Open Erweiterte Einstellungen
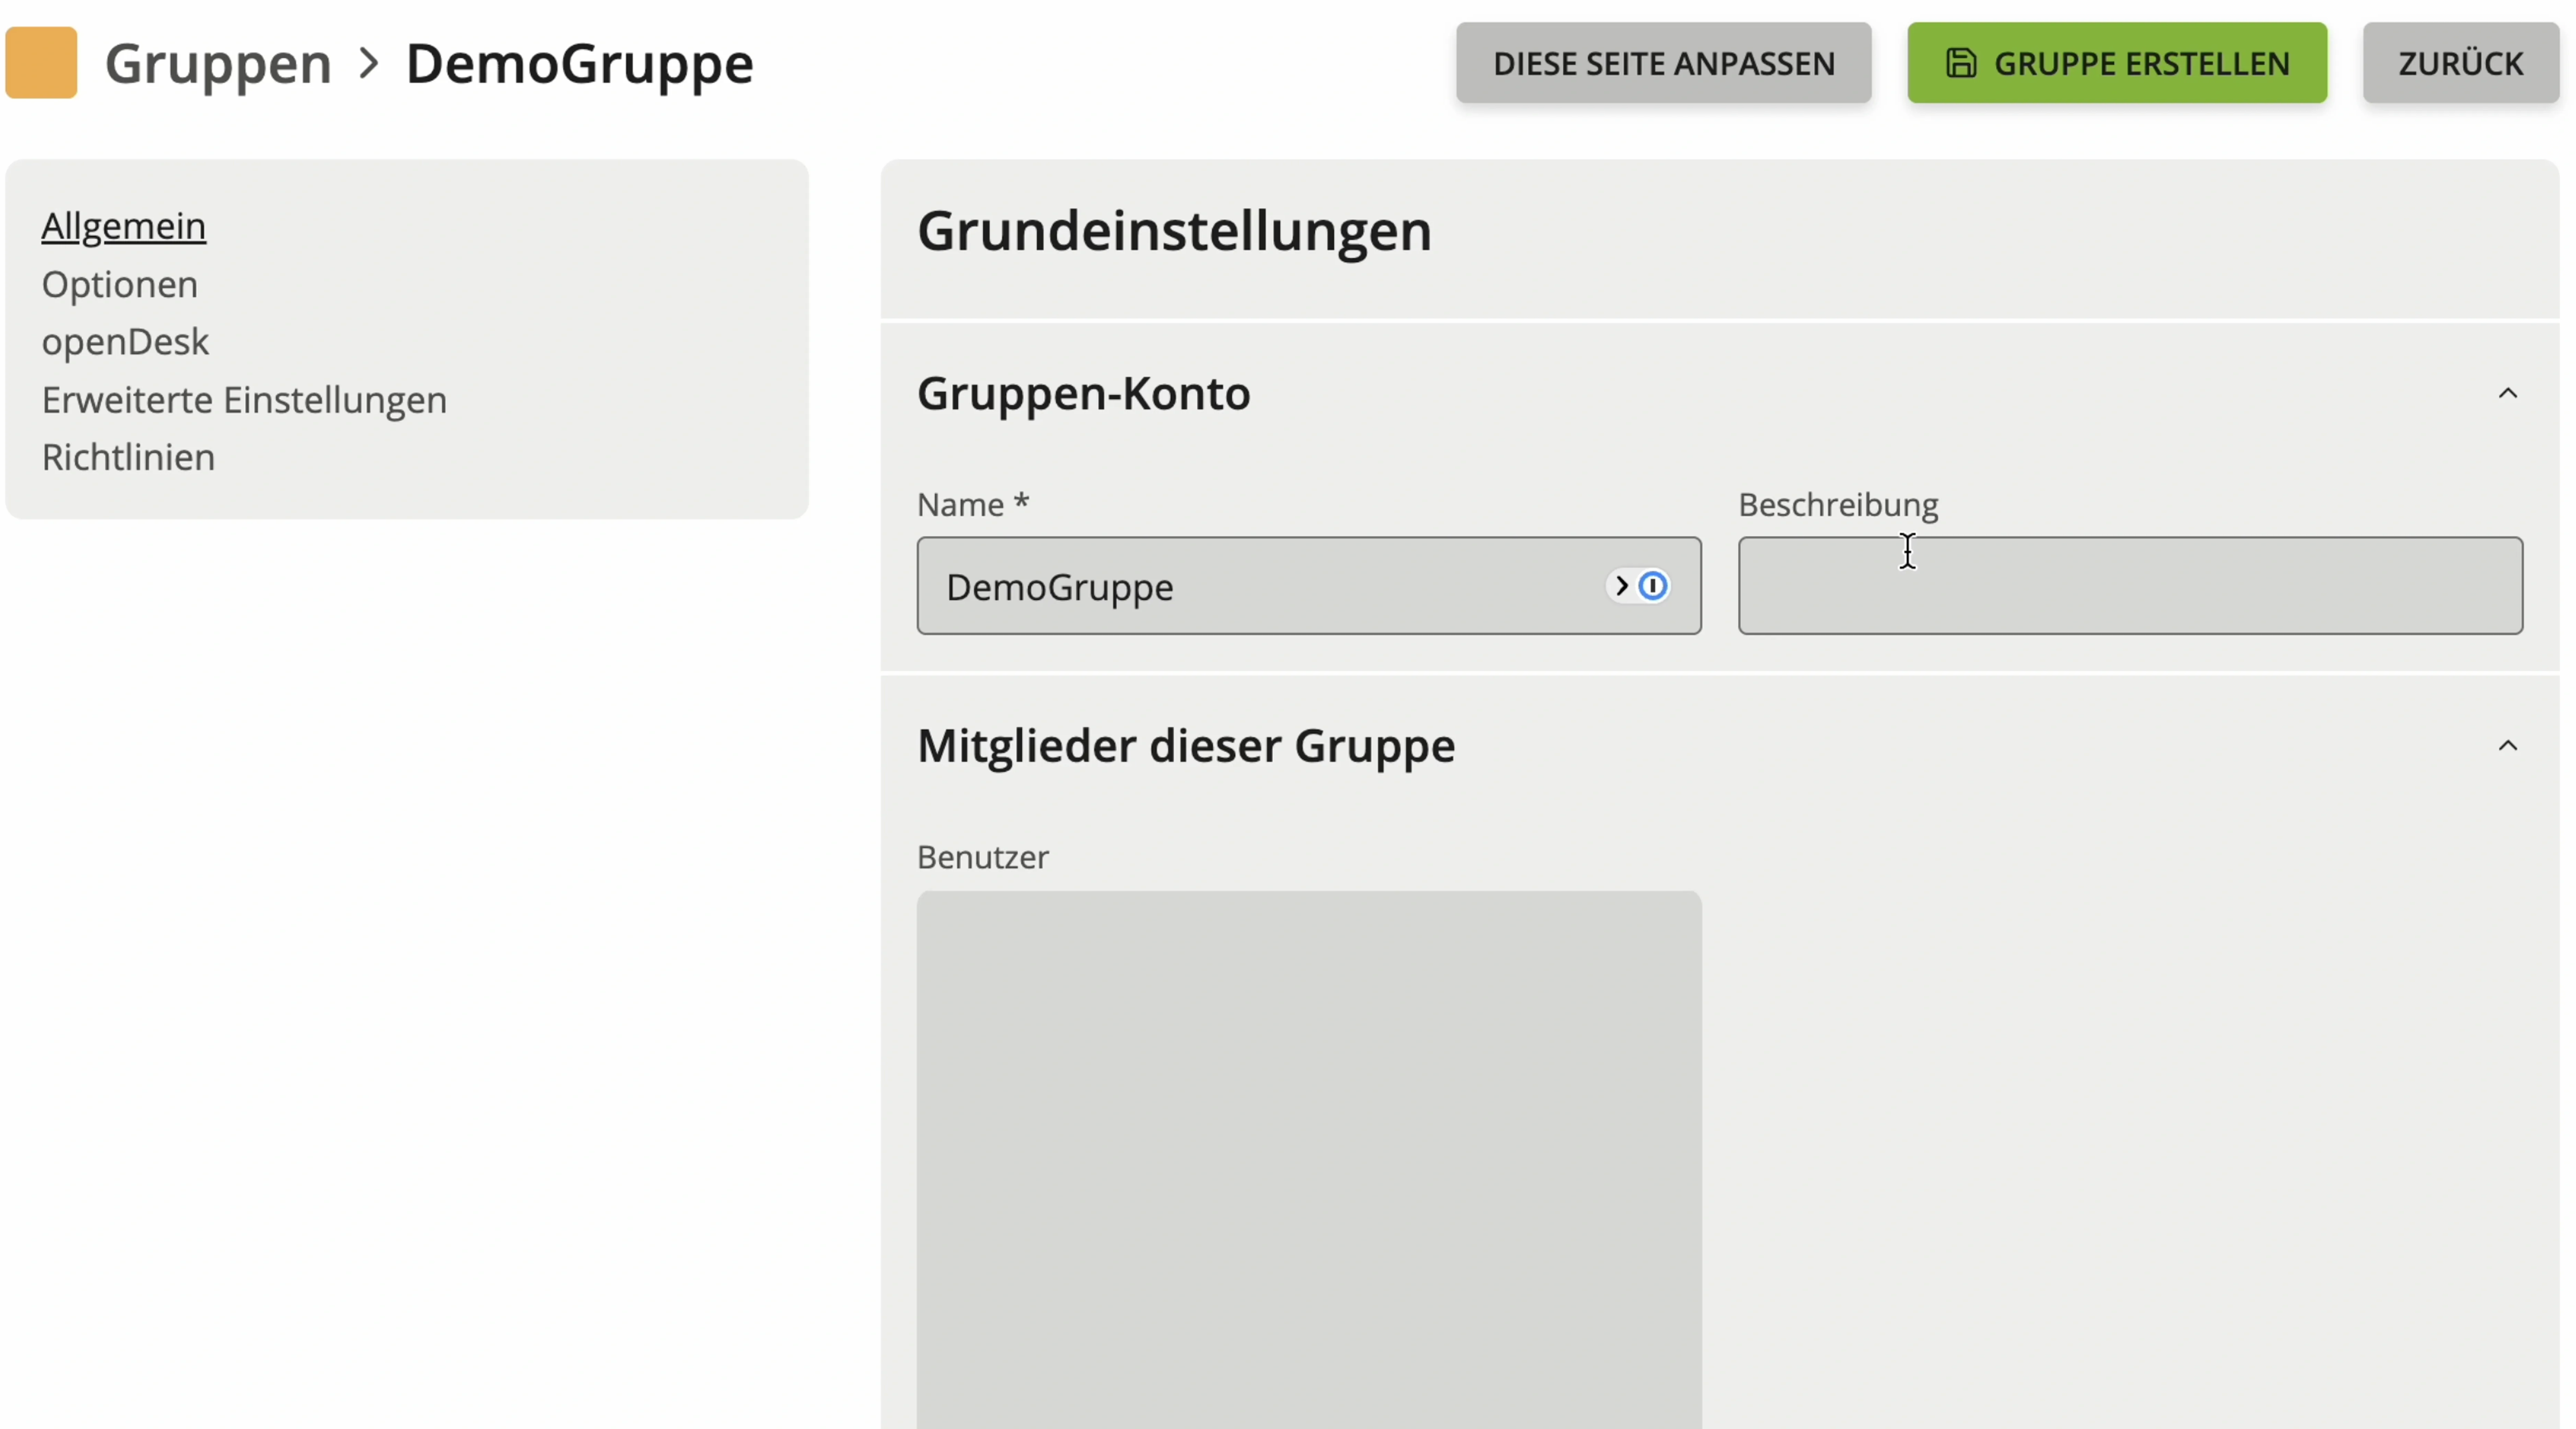The image size is (2576, 1429). coord(244,400)
